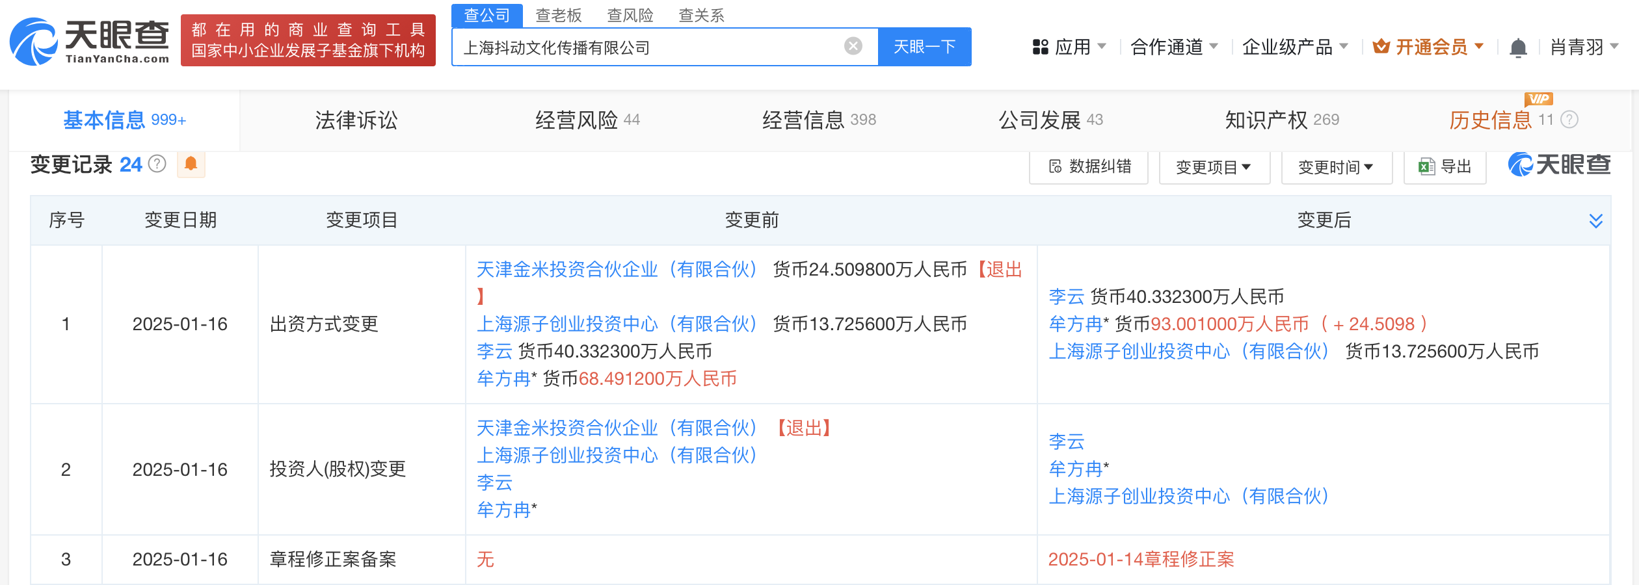Open the help icon next to 历史信息

1569,120
